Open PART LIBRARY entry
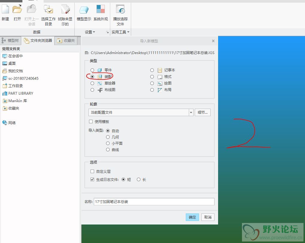This screenshot has height=243, width=305. click(18, 93)
